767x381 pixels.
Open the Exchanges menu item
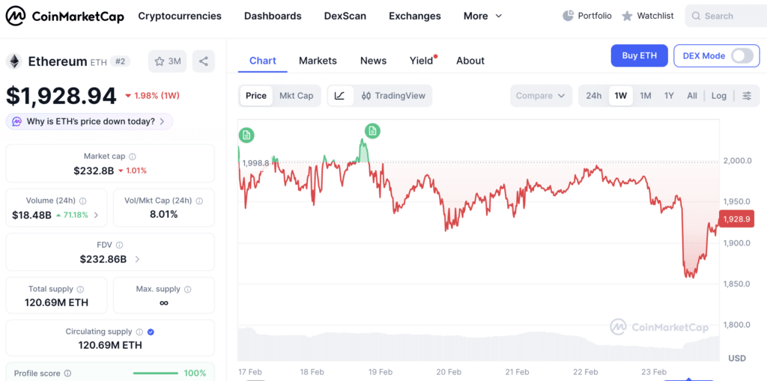[x=415, y=16]
